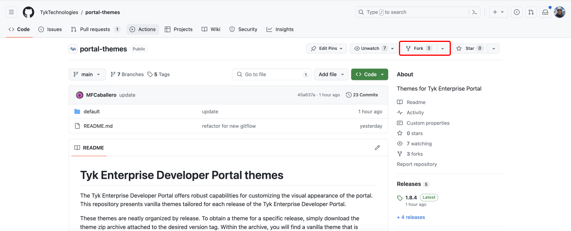The height and width of the screenshot is (231, 571).
Task: Click the pencil icon to edit README
Action: click(377, 148)
